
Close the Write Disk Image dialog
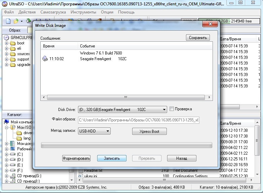tap(210, 24)
